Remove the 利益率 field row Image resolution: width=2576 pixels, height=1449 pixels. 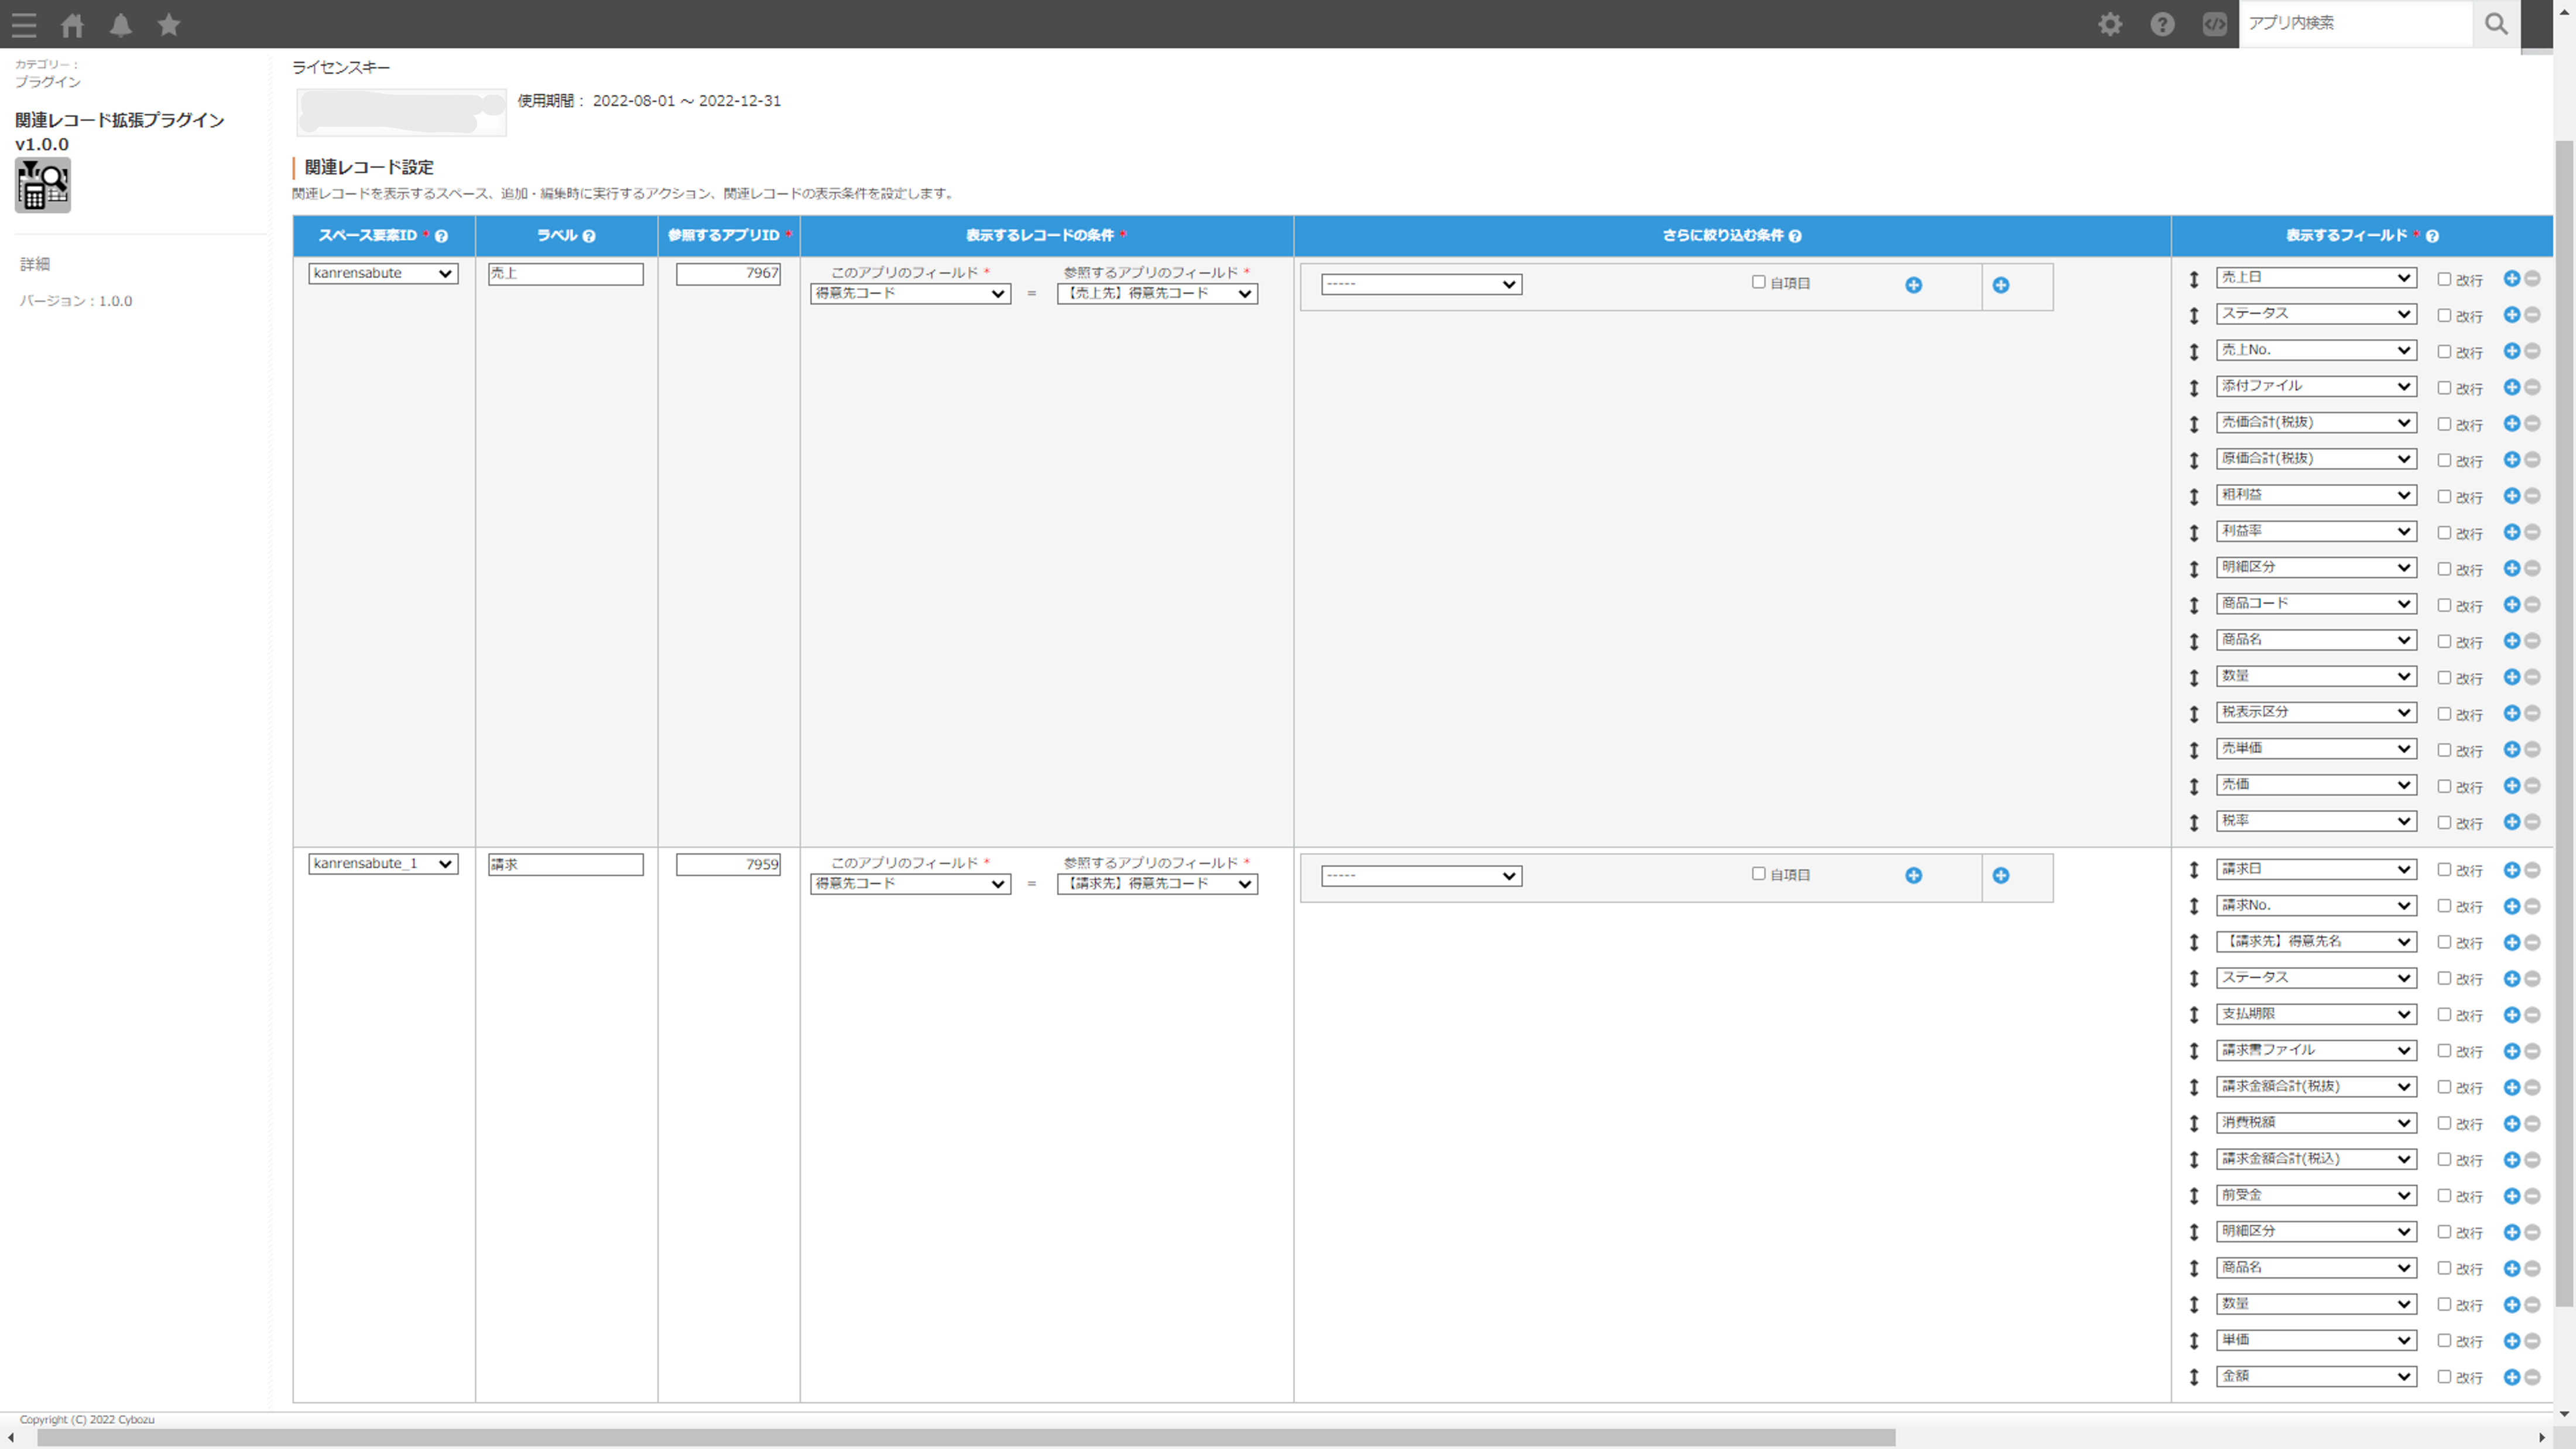click(2532, 532)
